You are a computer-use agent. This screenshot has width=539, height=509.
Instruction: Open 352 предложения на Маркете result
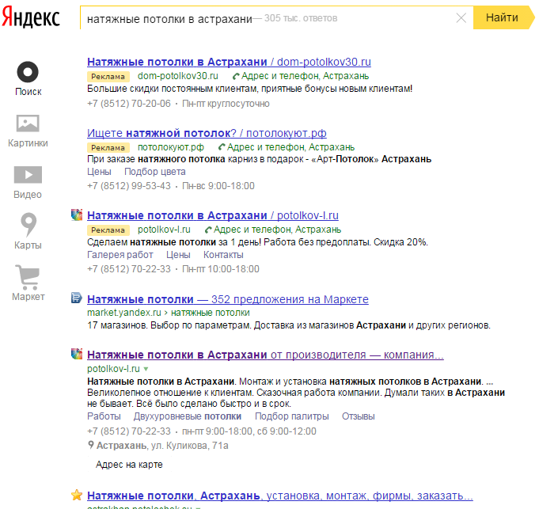coord(228,299)
